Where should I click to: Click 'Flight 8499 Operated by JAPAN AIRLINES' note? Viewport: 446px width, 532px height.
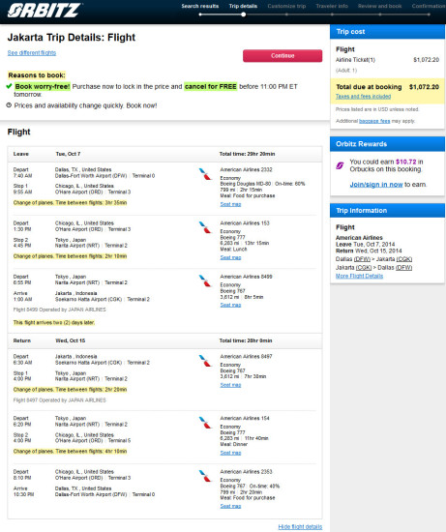59,310
